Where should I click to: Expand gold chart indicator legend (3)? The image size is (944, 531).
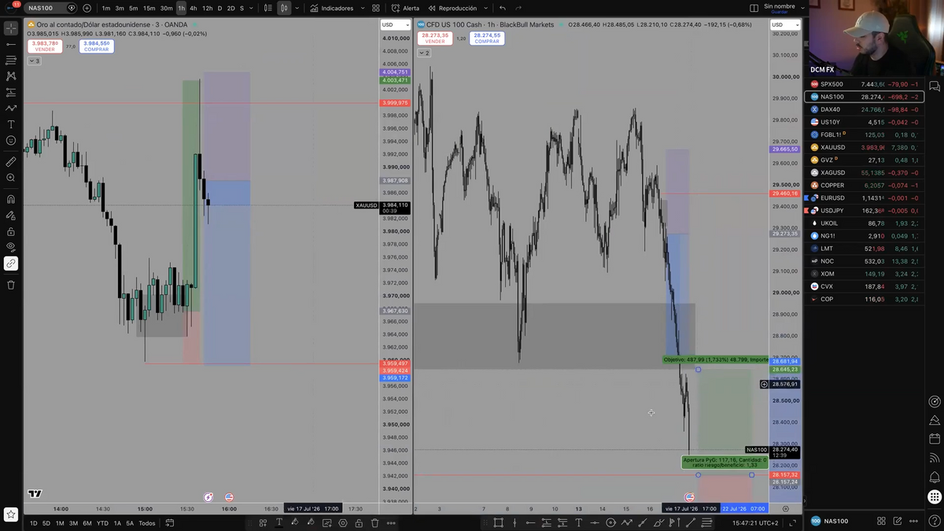pyautogui.click(x=34, y=61)
